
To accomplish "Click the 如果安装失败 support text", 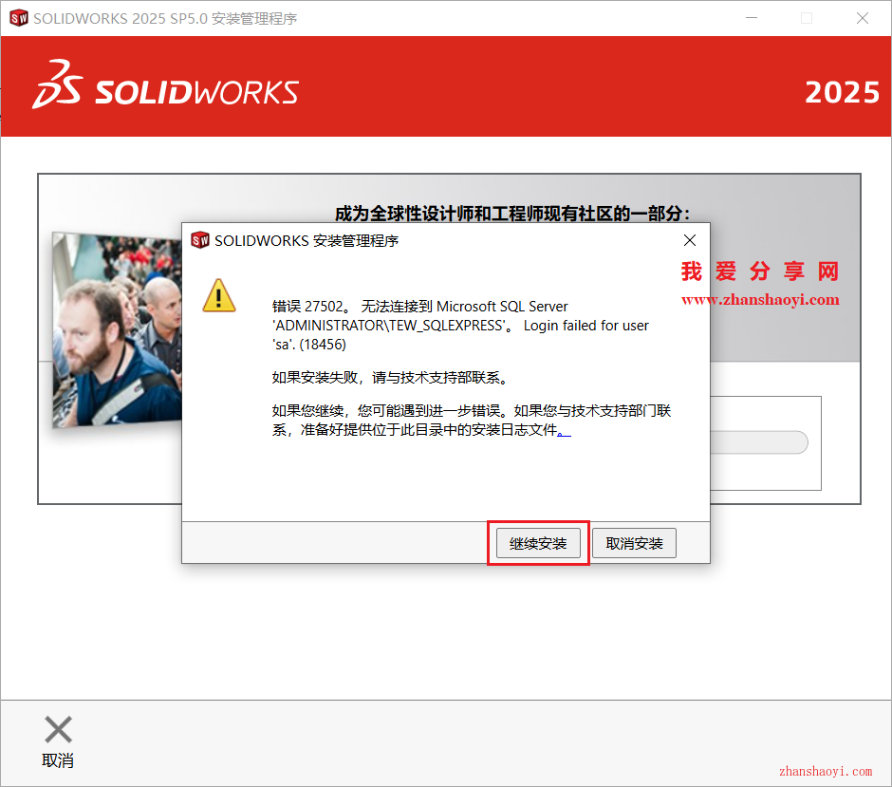I will coord(390,378).
